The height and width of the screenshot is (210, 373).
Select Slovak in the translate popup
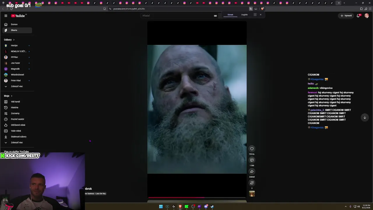[230, 15]
